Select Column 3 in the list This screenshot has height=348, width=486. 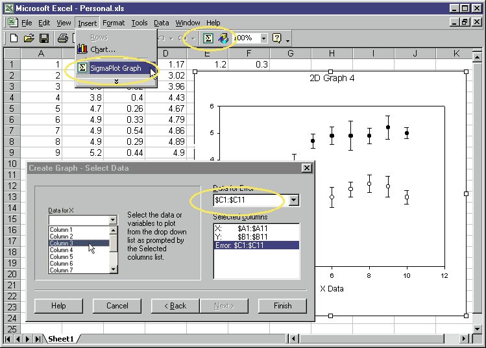click(x=79, y=243)
